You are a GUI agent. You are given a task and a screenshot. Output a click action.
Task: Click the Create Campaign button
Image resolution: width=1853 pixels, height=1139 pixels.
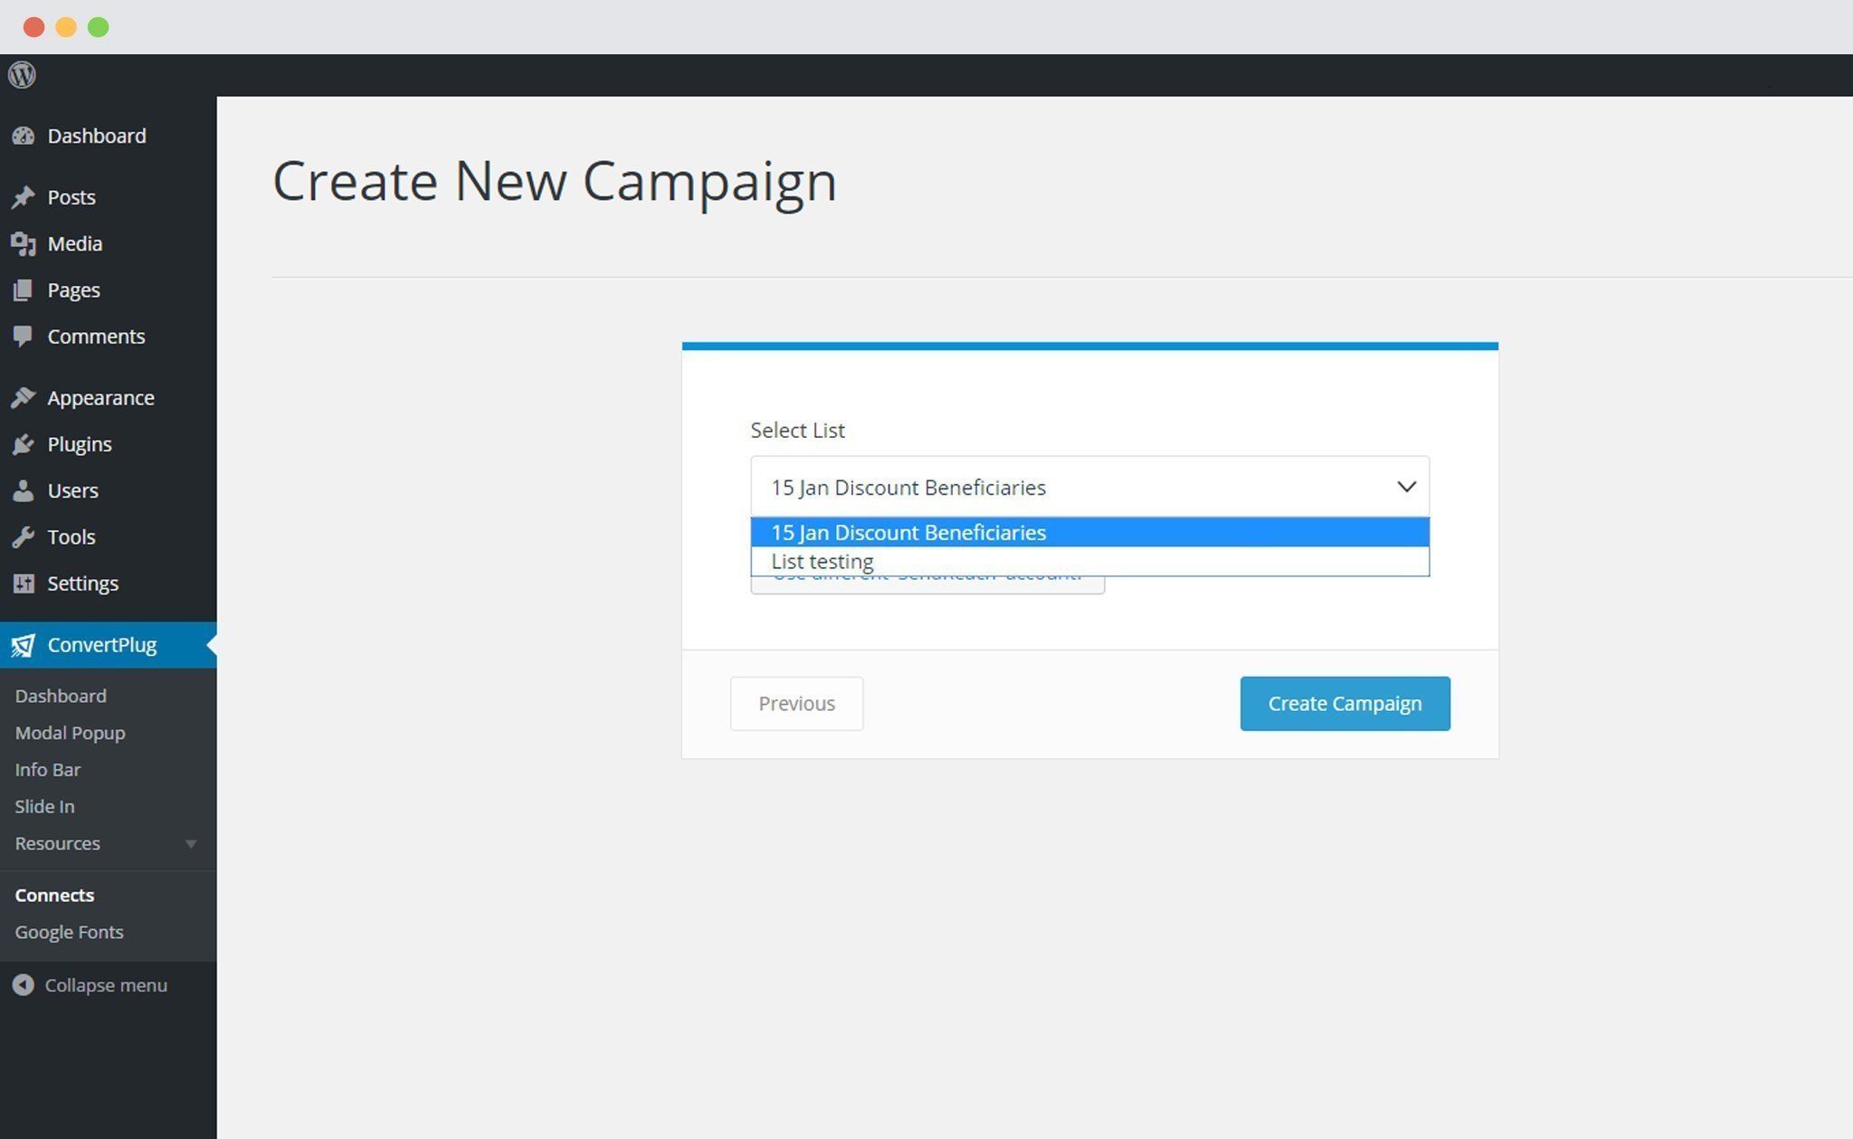[x=1345, y=704]
